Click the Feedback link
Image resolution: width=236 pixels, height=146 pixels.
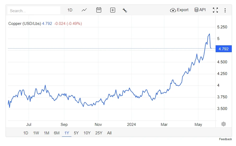[225, 139]
